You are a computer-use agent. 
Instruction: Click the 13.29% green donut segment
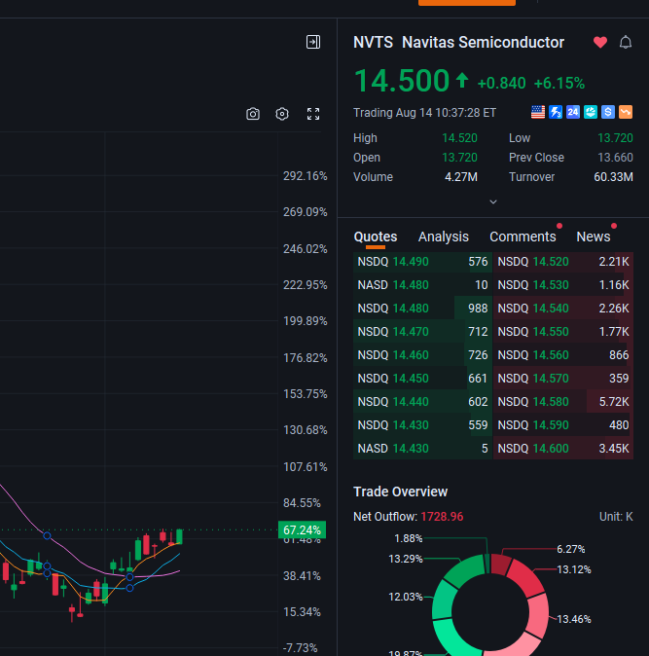pos(465,571)
